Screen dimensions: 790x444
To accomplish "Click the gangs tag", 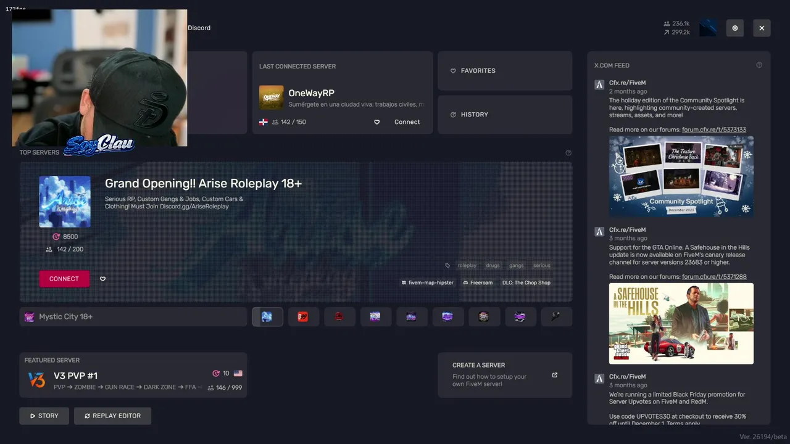I will (x=517, y=266).
